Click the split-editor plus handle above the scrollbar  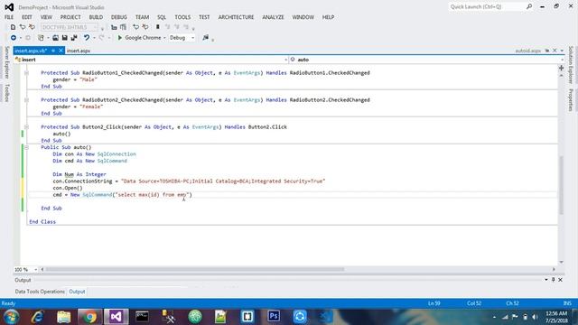(562, 69)
